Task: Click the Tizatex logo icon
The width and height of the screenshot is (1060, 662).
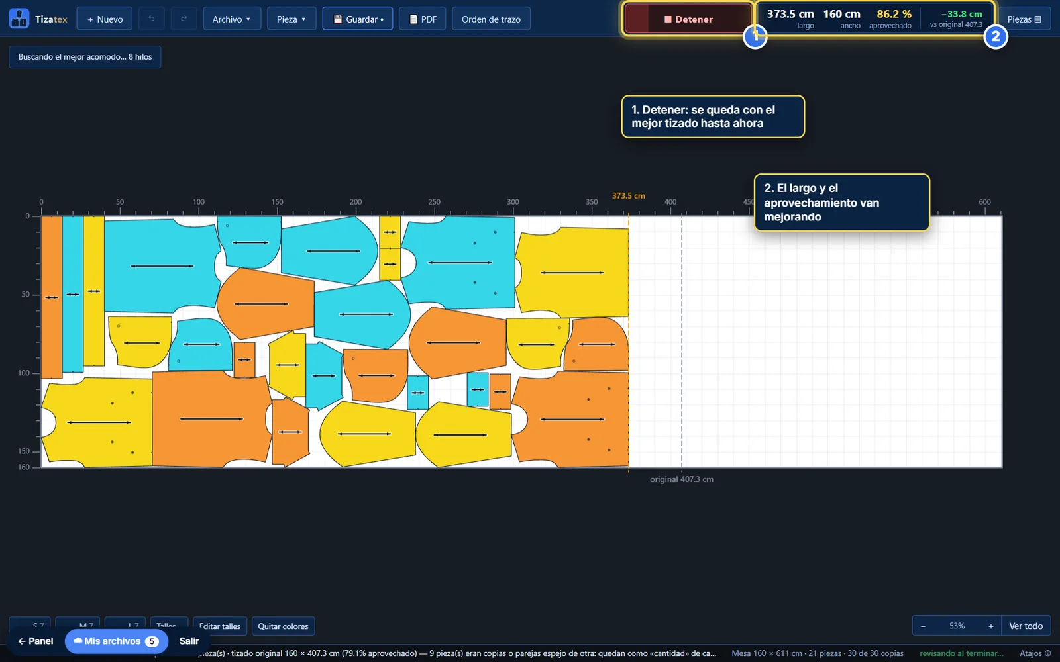Action: 19,19
